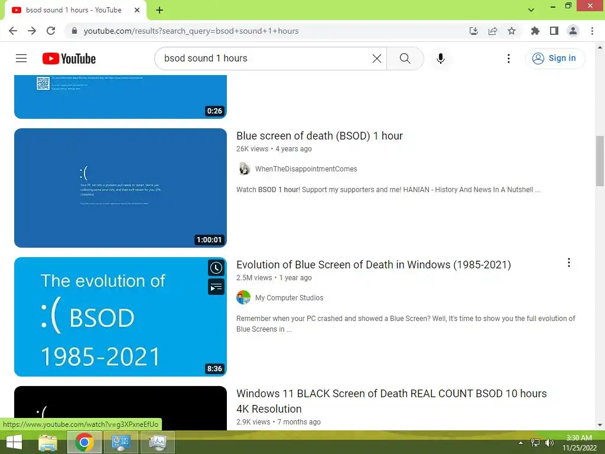This screenshot has width=605, height=454.
Task: Add Evolution video to Watch later
Action: [216, 268]
